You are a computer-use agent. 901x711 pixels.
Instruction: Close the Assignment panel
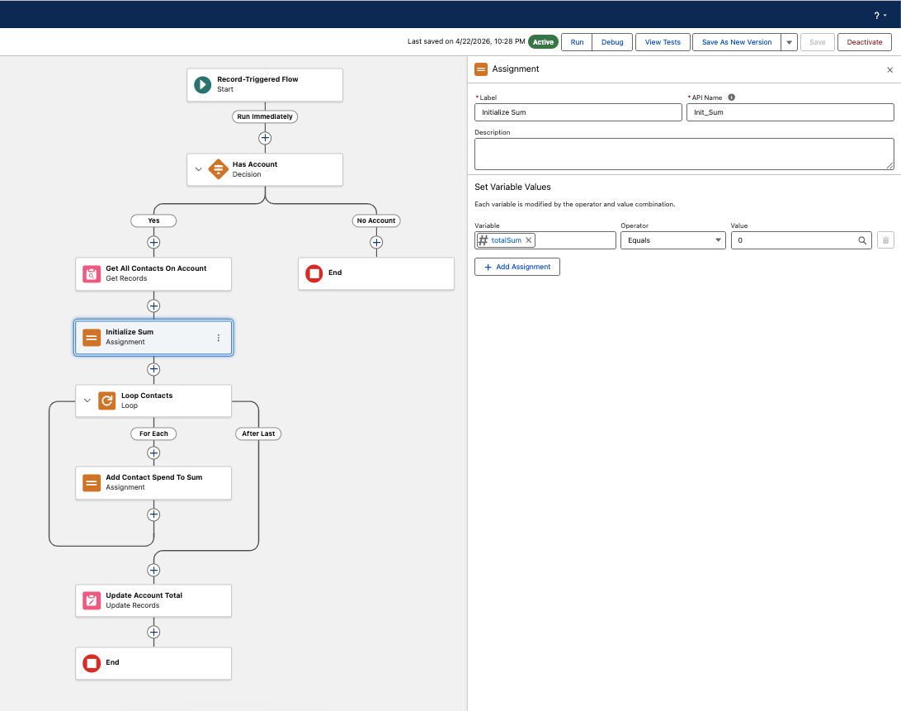(890, 70)
